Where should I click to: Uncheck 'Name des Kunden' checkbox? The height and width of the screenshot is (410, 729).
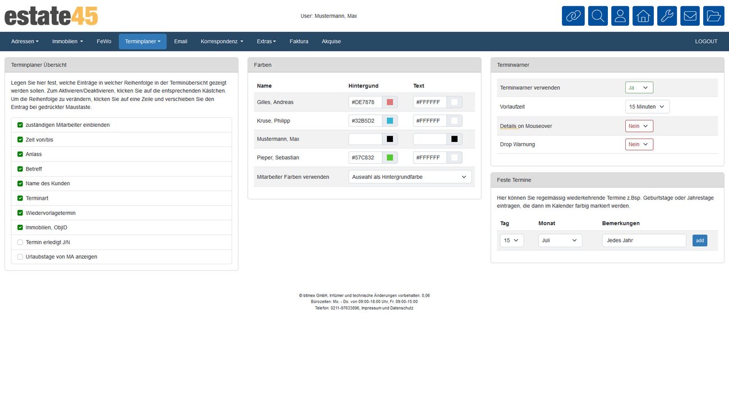coord(20,183)
